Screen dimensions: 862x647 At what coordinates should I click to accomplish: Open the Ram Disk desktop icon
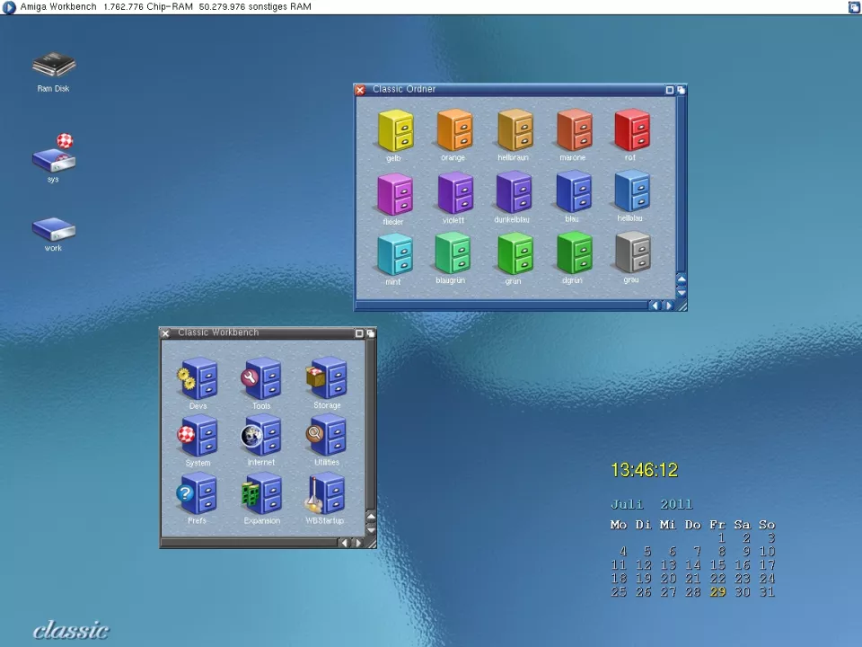(x=54, y=66)
